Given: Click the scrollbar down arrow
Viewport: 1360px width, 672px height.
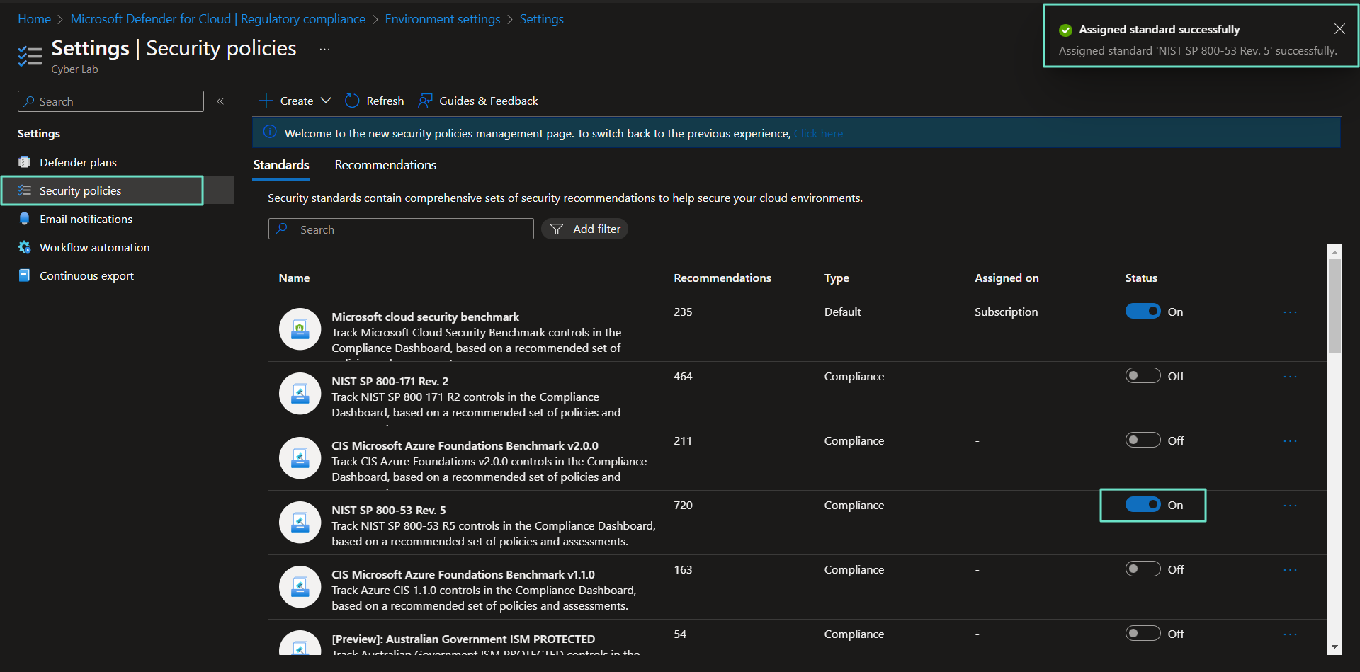Looking at the screenshot, I should 1334,647.
